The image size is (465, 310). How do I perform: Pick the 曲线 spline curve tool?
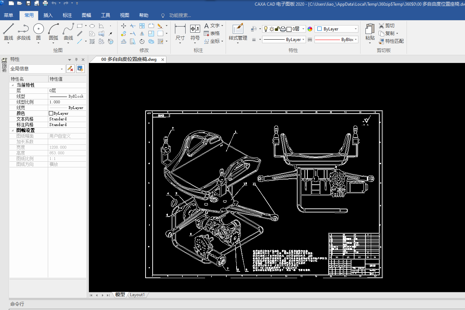68,29
